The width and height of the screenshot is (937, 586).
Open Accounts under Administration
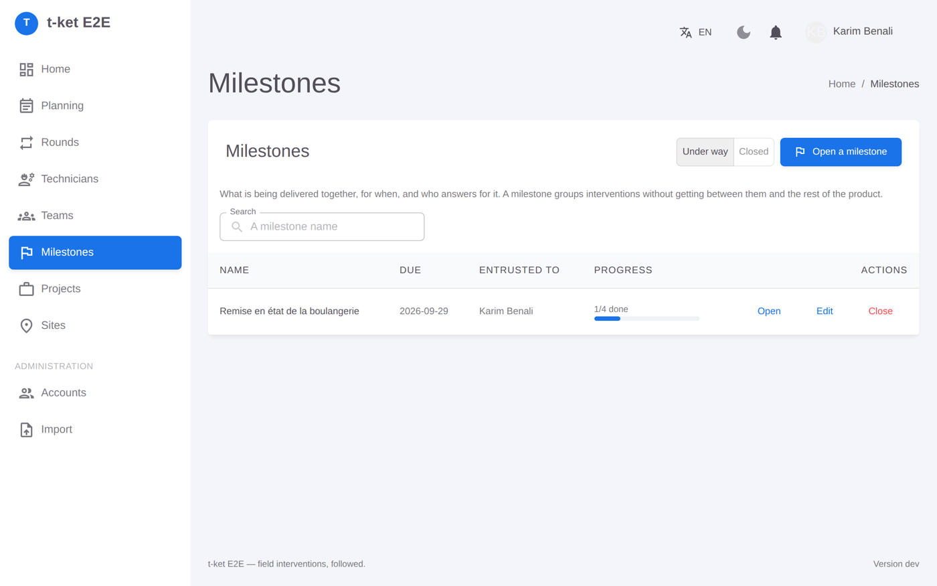pyautogui.click(x=95, y=393)
